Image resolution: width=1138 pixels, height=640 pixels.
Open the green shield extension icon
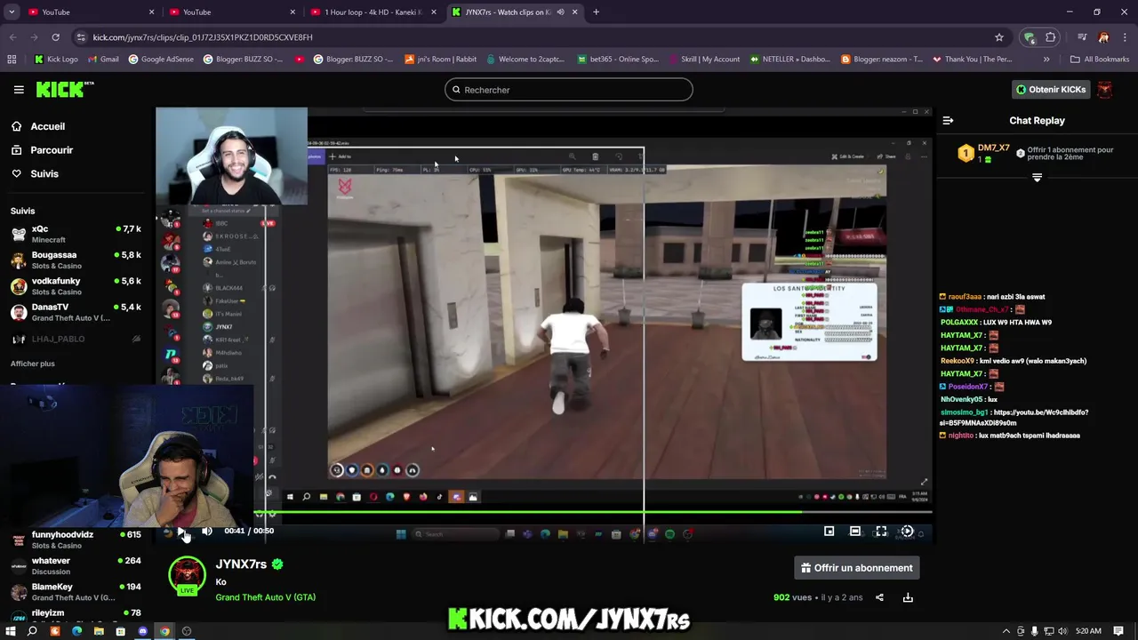point(1029,37)
